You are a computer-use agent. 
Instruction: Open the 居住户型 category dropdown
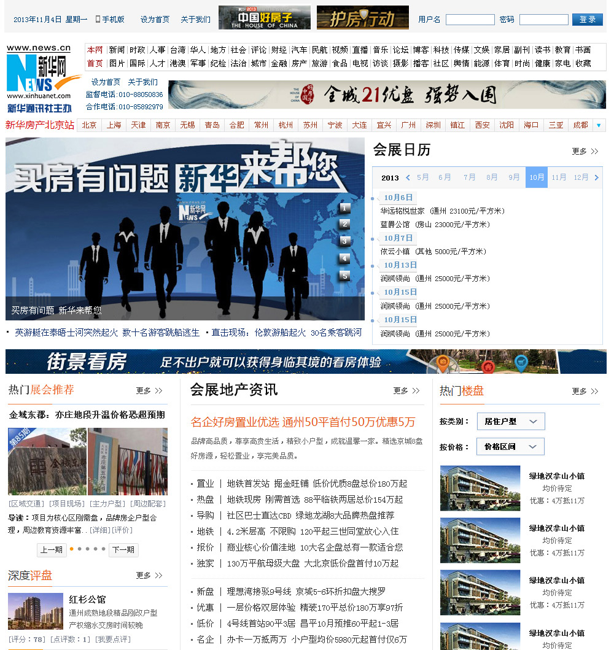pos(510,422)
